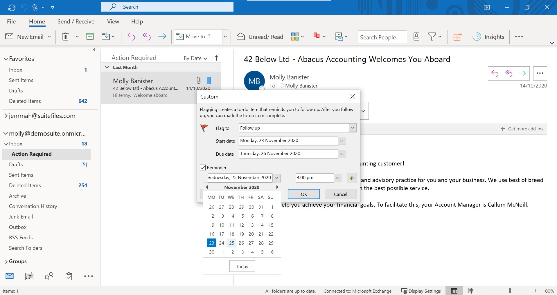Viewport: 557px width, 295px height.
Task: Click Reply arrow in ribbon
Action: (x=131, y=37)
